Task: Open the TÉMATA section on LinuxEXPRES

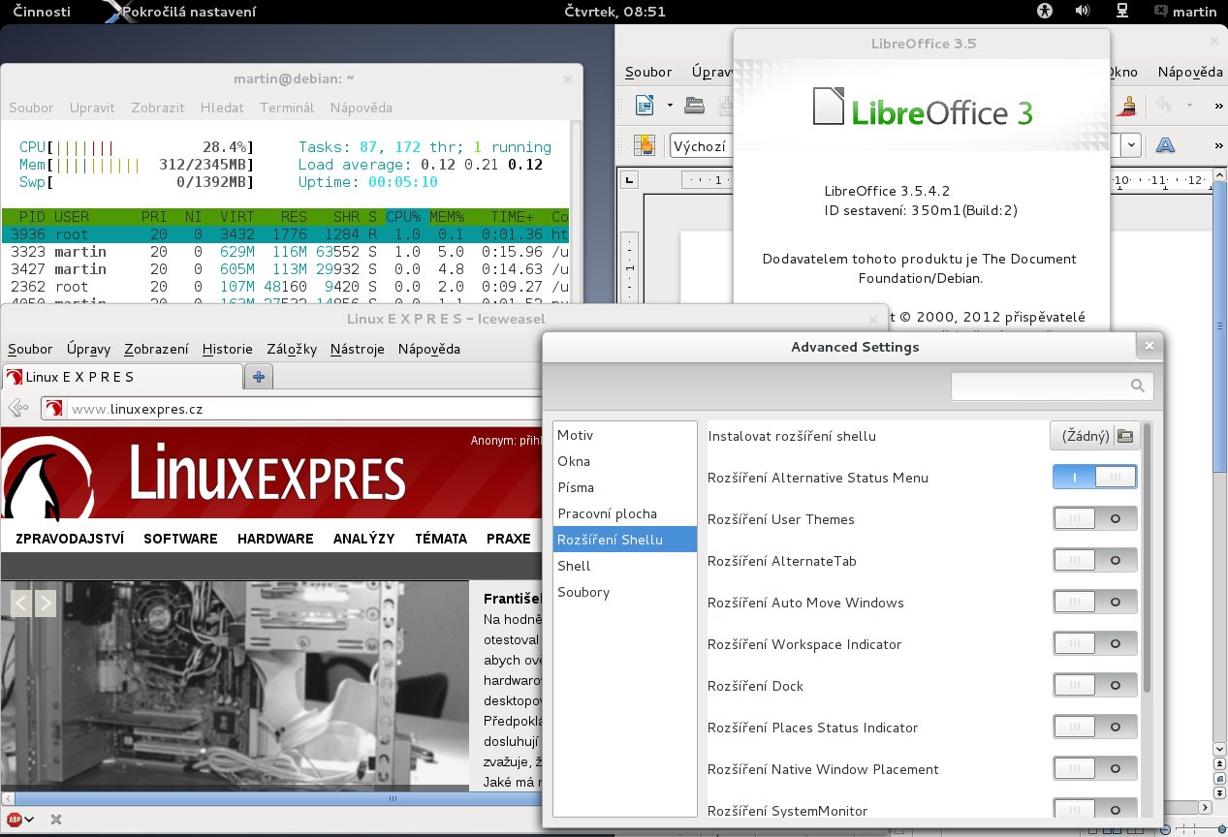Action: [x=441, y=539]
